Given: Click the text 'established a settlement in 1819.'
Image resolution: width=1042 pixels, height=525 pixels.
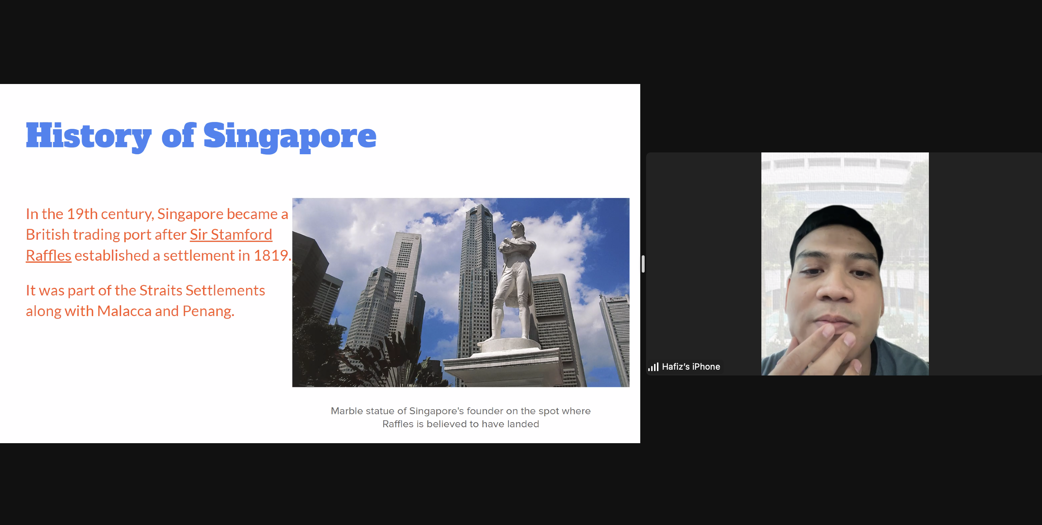Looking at the screenshot, I should point(183,256).
